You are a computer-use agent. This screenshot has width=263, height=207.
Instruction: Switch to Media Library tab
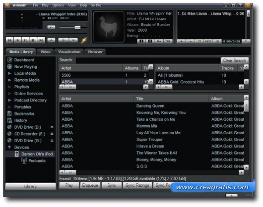(x=21, y=52)
